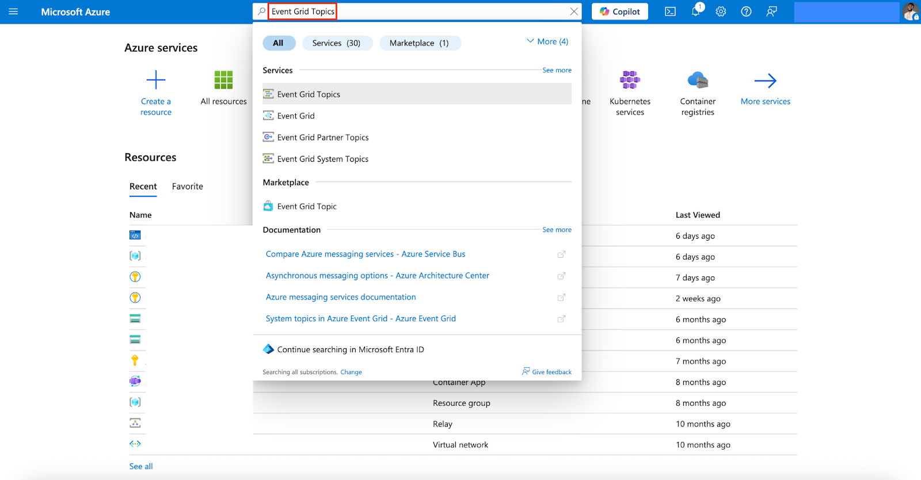Click the See all resources link

(141, 466)
